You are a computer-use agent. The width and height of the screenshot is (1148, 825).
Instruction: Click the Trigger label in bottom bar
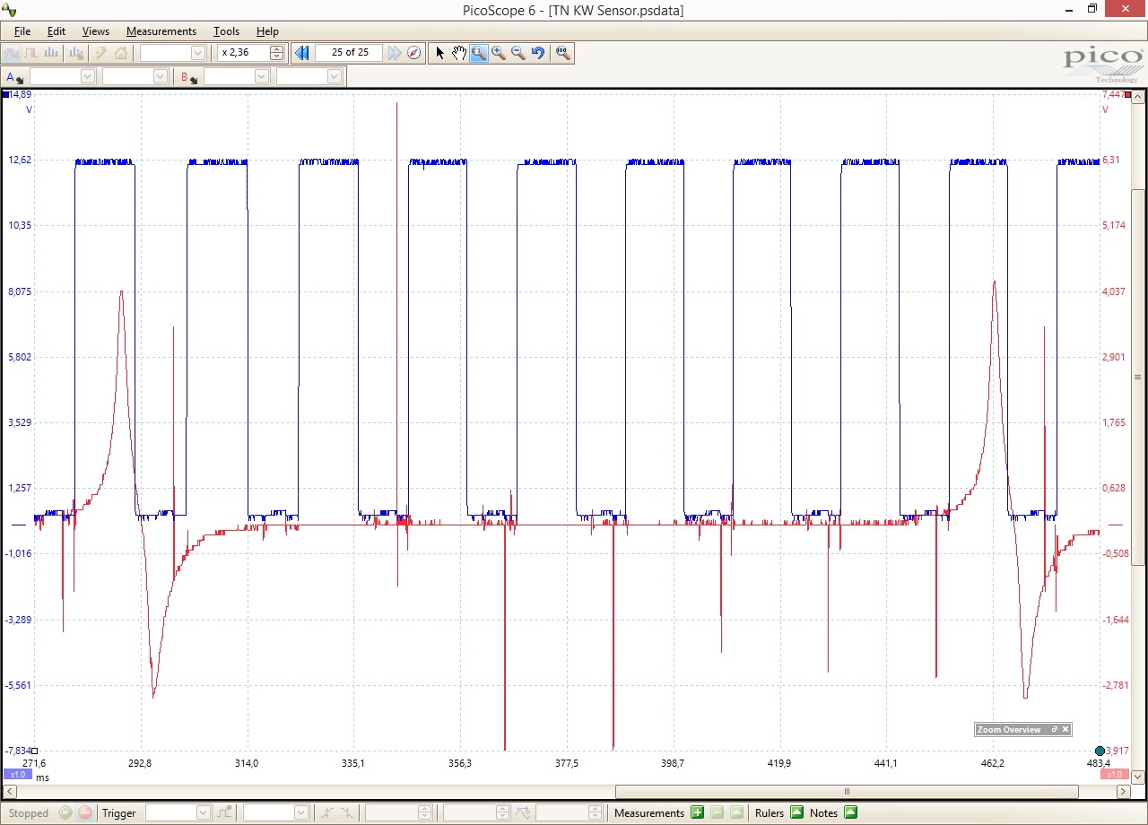click(x=119, y=813)
